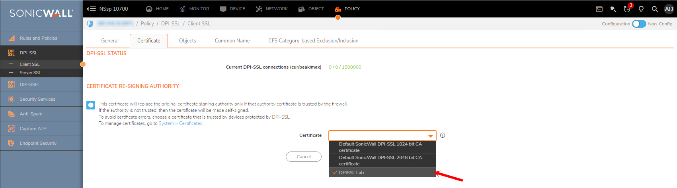Viewport: 677px width, 188px height.
Task: Follow the System > Certificates link
Action: [181, 123]
